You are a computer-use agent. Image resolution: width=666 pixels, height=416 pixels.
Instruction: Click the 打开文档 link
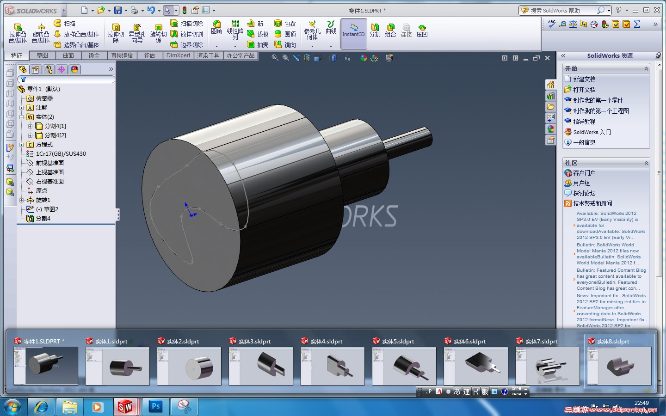tap(584, 90)
